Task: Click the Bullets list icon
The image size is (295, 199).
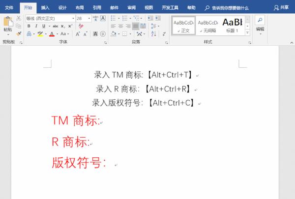Action: [113, 18]
